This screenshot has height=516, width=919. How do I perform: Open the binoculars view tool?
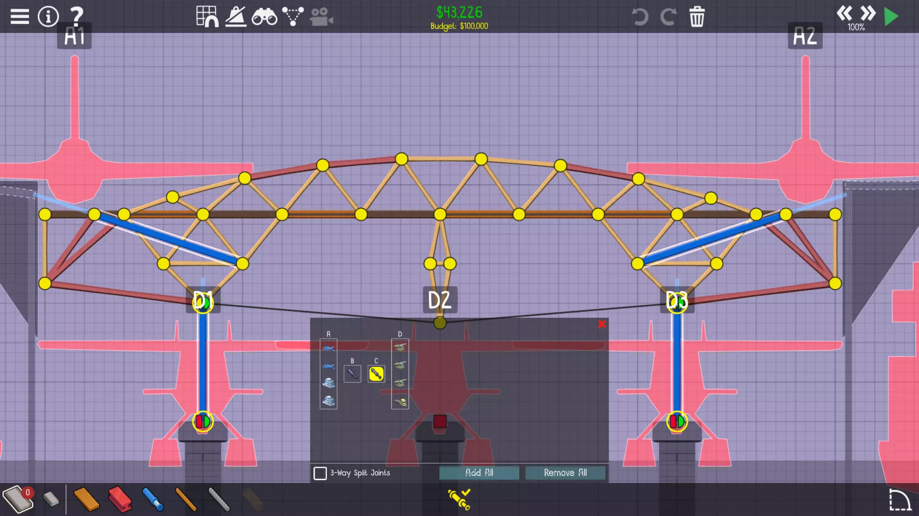coord(264,17)
